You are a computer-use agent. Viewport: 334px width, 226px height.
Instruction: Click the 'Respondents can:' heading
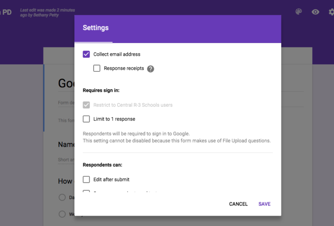[x=103, y=165]
